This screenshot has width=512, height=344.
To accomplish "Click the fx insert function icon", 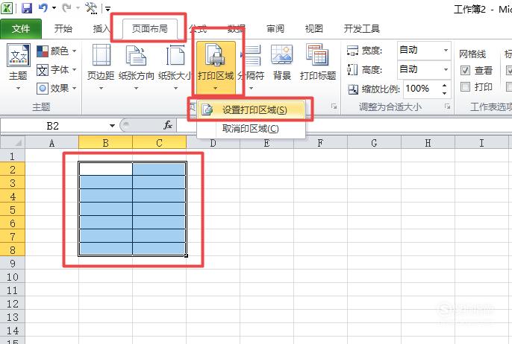I will 168,125.
